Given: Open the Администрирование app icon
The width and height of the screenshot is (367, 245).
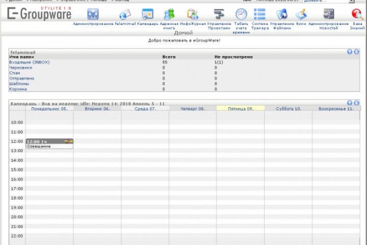Looking at the screenshot, I should pos(93,14).
